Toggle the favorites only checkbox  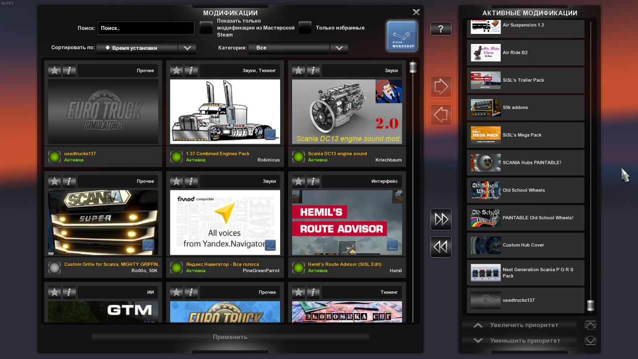pos(305,28)
